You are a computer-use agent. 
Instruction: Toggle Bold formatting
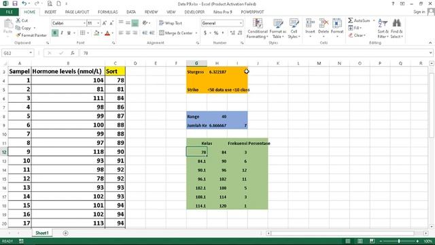coord(54,33)
